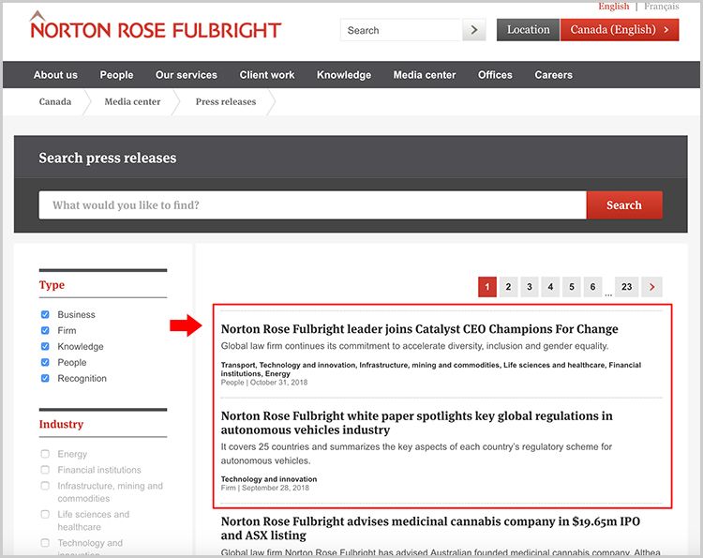Uncheck the People type filter

pos(45,362)
